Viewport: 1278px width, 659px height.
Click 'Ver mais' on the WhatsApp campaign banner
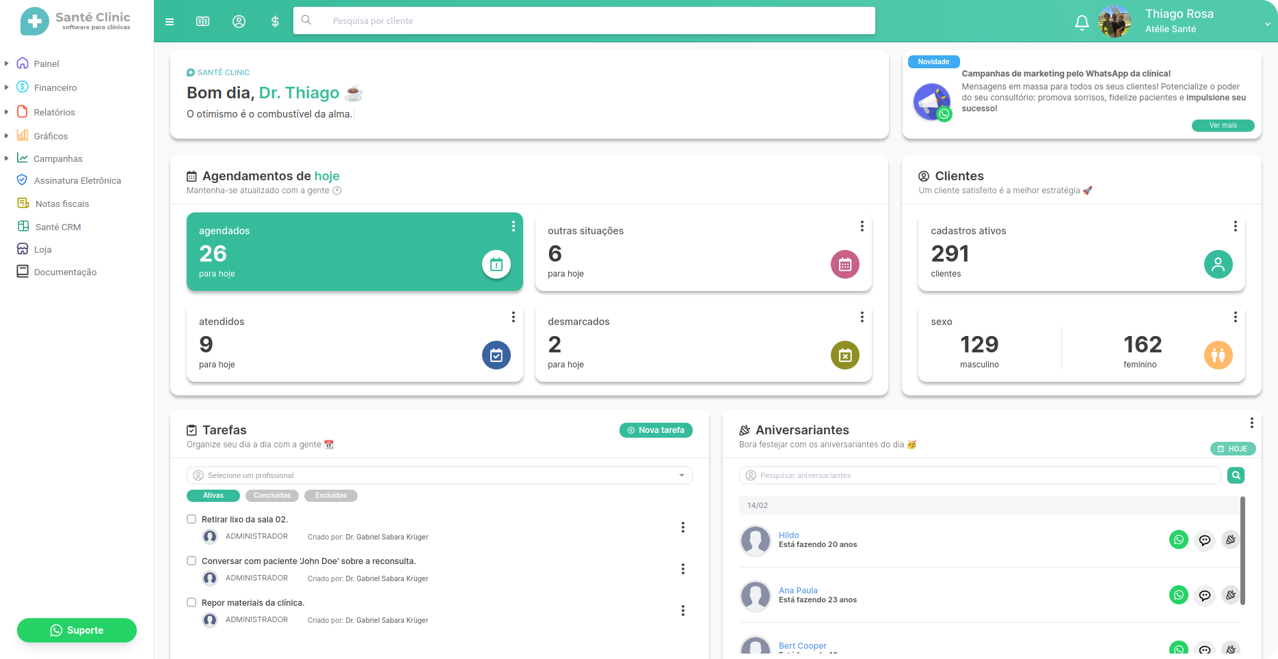(1223, 126)
